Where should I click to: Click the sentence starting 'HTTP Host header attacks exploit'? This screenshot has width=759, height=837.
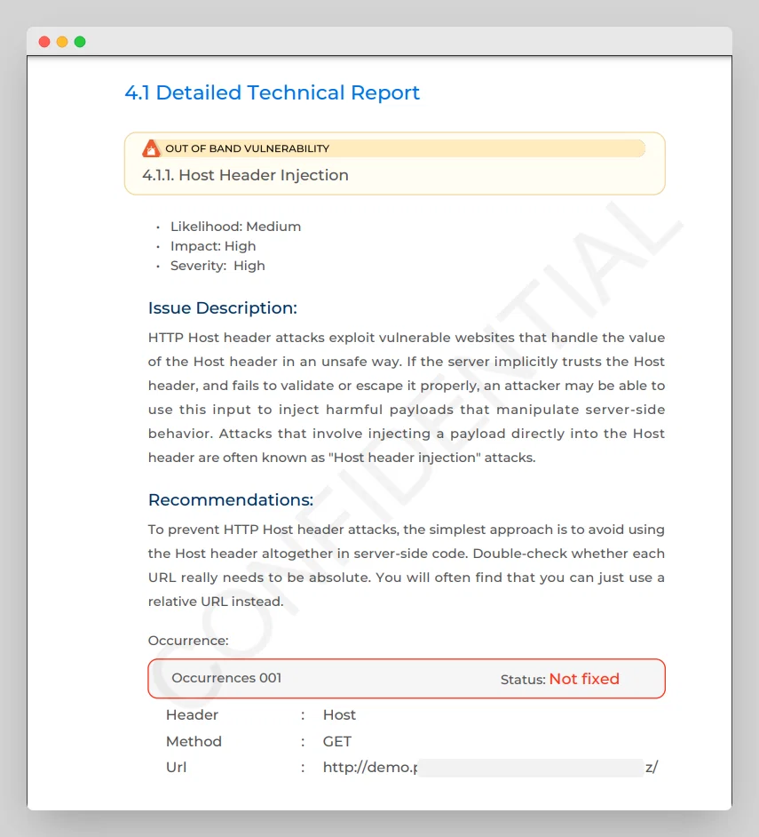(407, 338)
